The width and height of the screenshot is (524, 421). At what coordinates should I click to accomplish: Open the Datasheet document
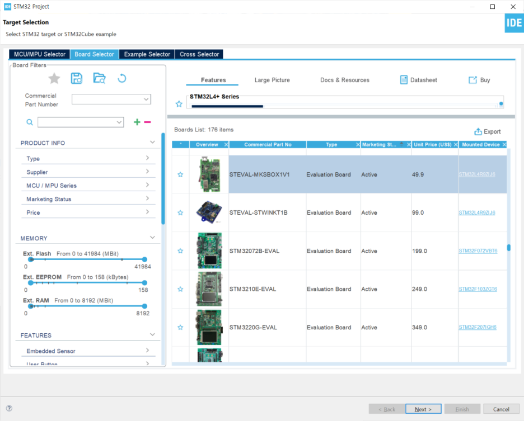click(418, 80)
